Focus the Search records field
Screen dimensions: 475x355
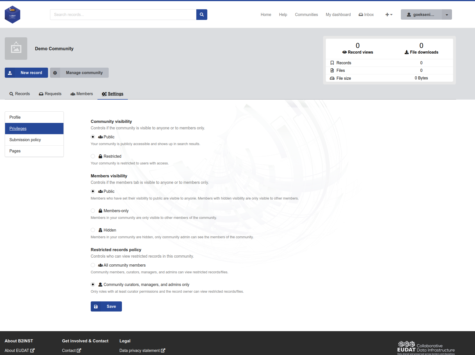coord(123,15)
